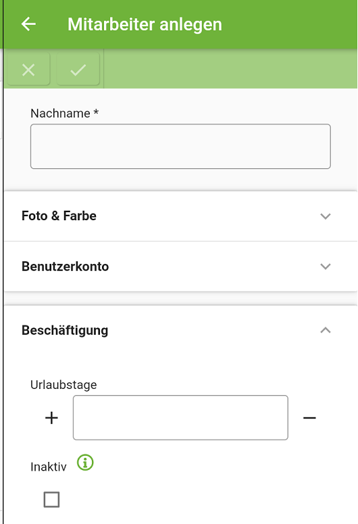Open the Inaktiv info icon

85,463
